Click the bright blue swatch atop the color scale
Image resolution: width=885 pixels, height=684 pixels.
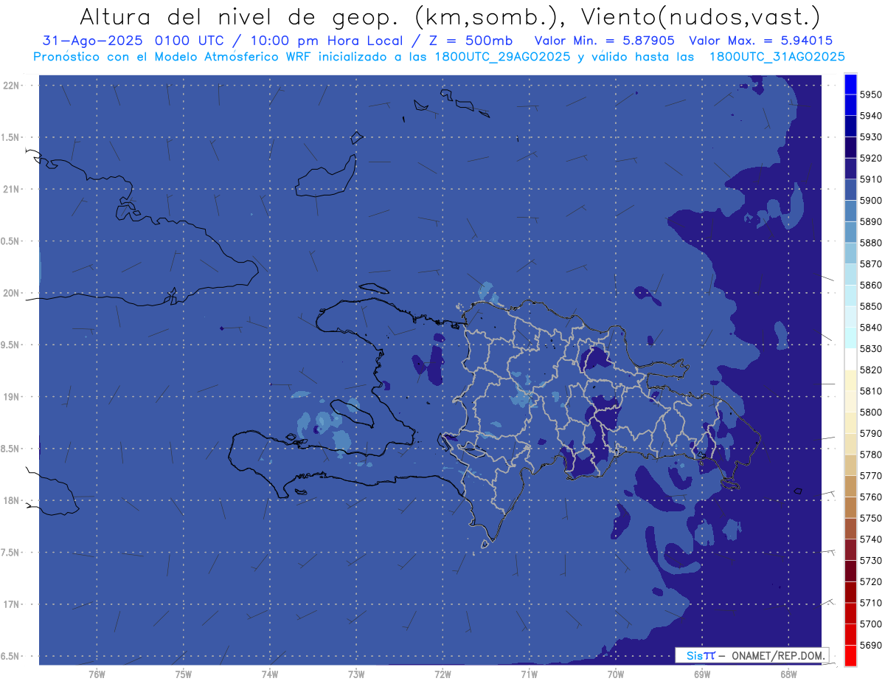coord(850,83)
